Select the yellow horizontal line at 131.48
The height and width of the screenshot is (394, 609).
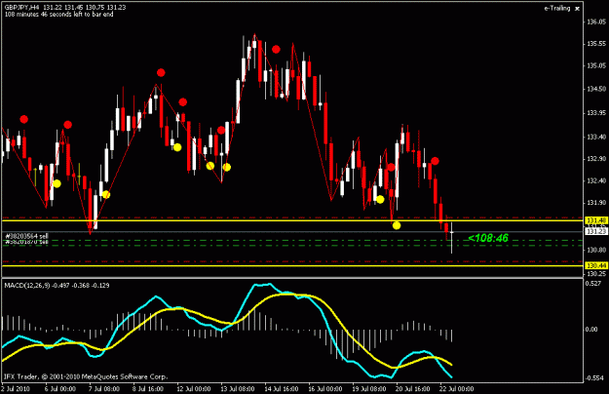[x=292, y=220]
